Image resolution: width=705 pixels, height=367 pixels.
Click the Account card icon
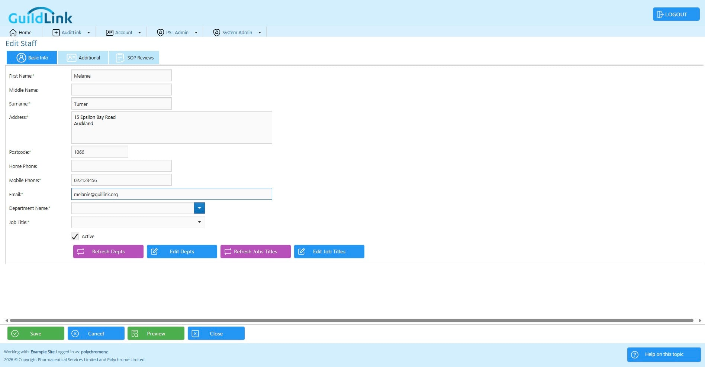tap(109, 33)
